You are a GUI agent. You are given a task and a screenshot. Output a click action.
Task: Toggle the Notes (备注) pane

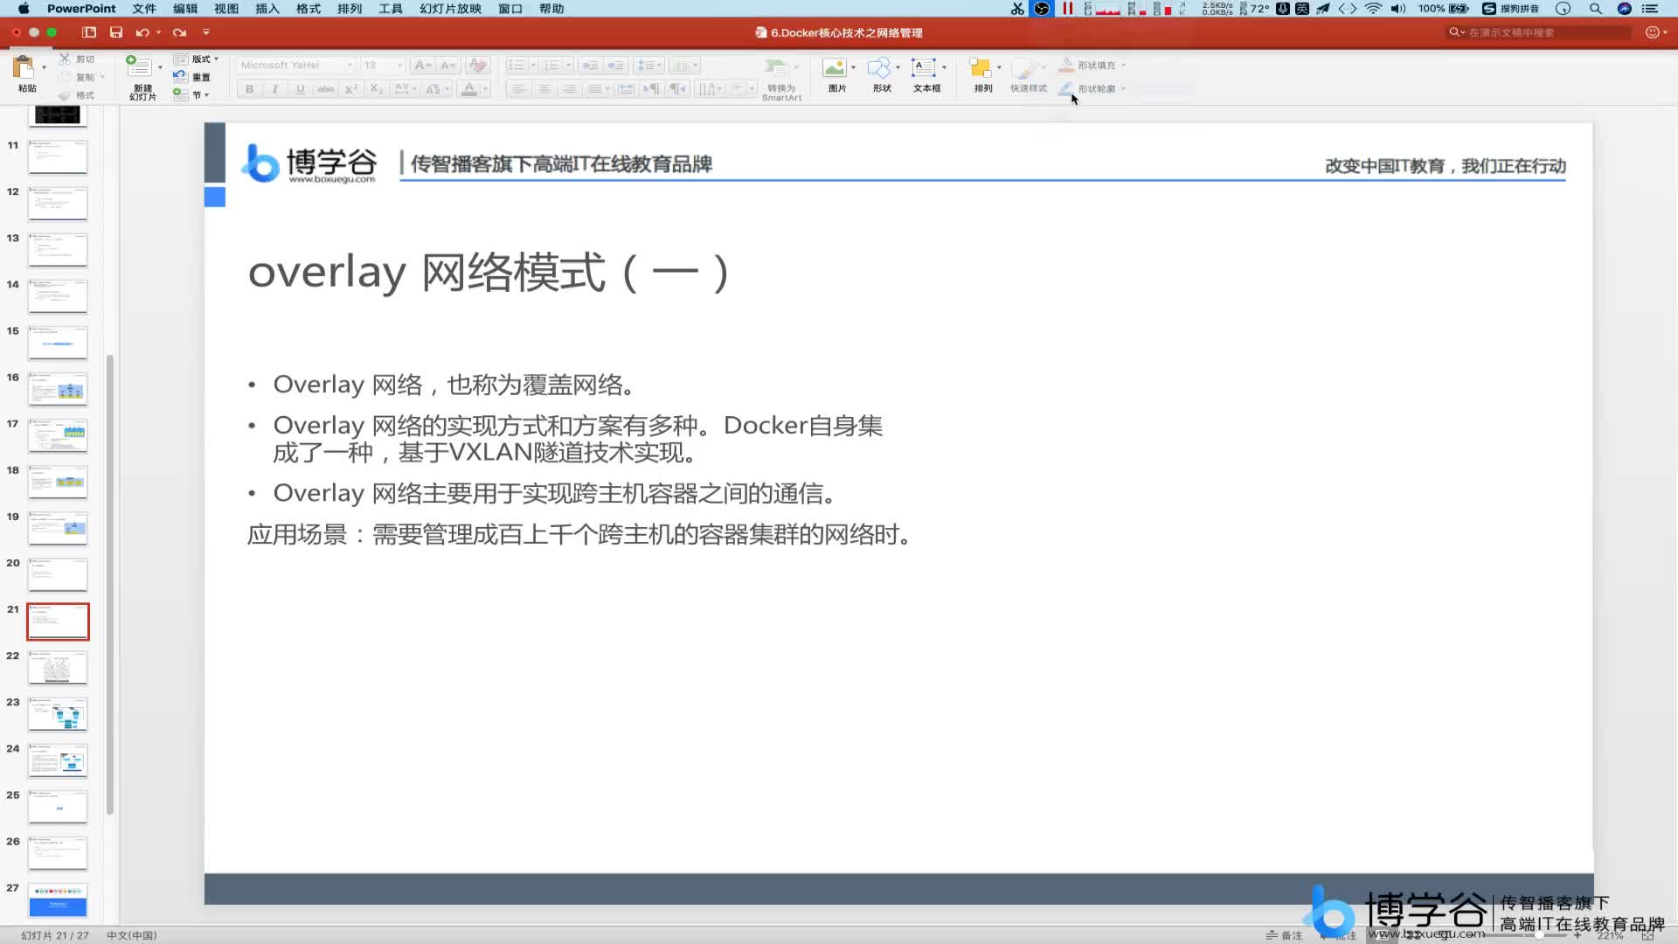click(x=1284, y=935)
